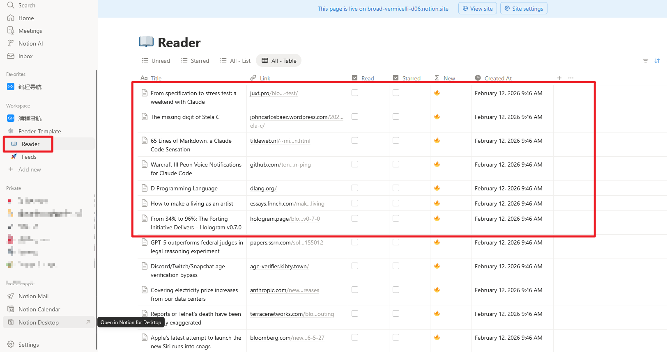
Task: Open Notion Desktop app link
Action: [39, 322]
